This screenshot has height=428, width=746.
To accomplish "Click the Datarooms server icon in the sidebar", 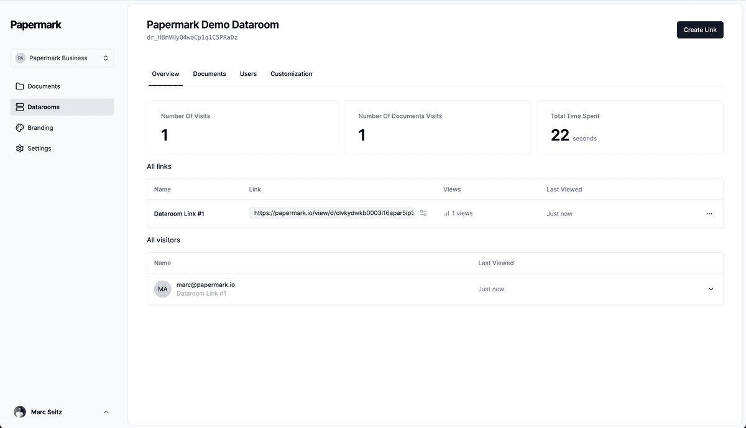I will click(20, 107).
